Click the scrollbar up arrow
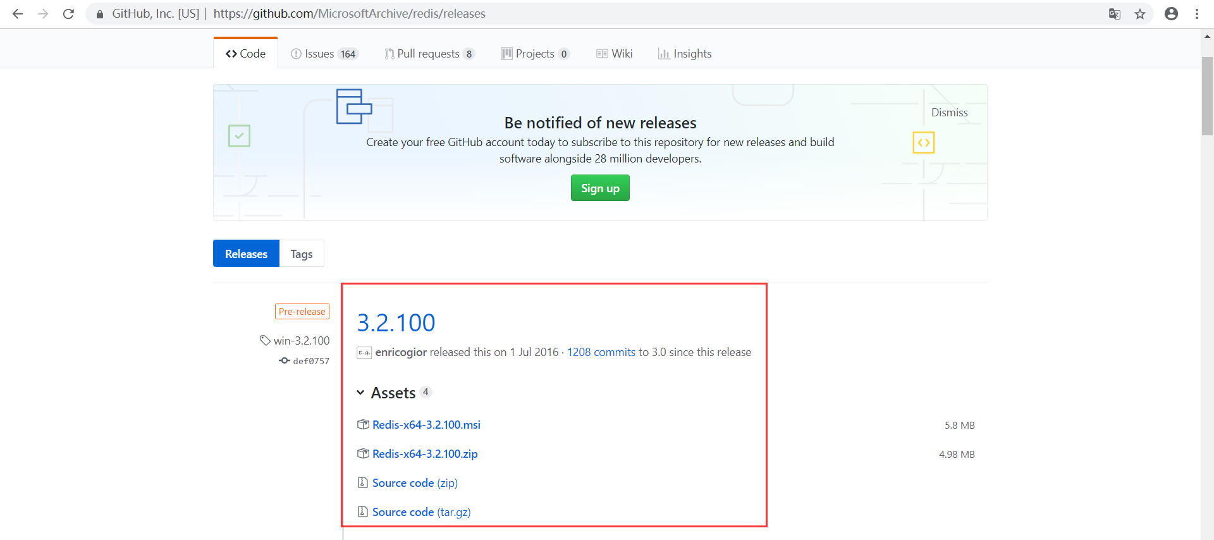 tap(1207, 36)
